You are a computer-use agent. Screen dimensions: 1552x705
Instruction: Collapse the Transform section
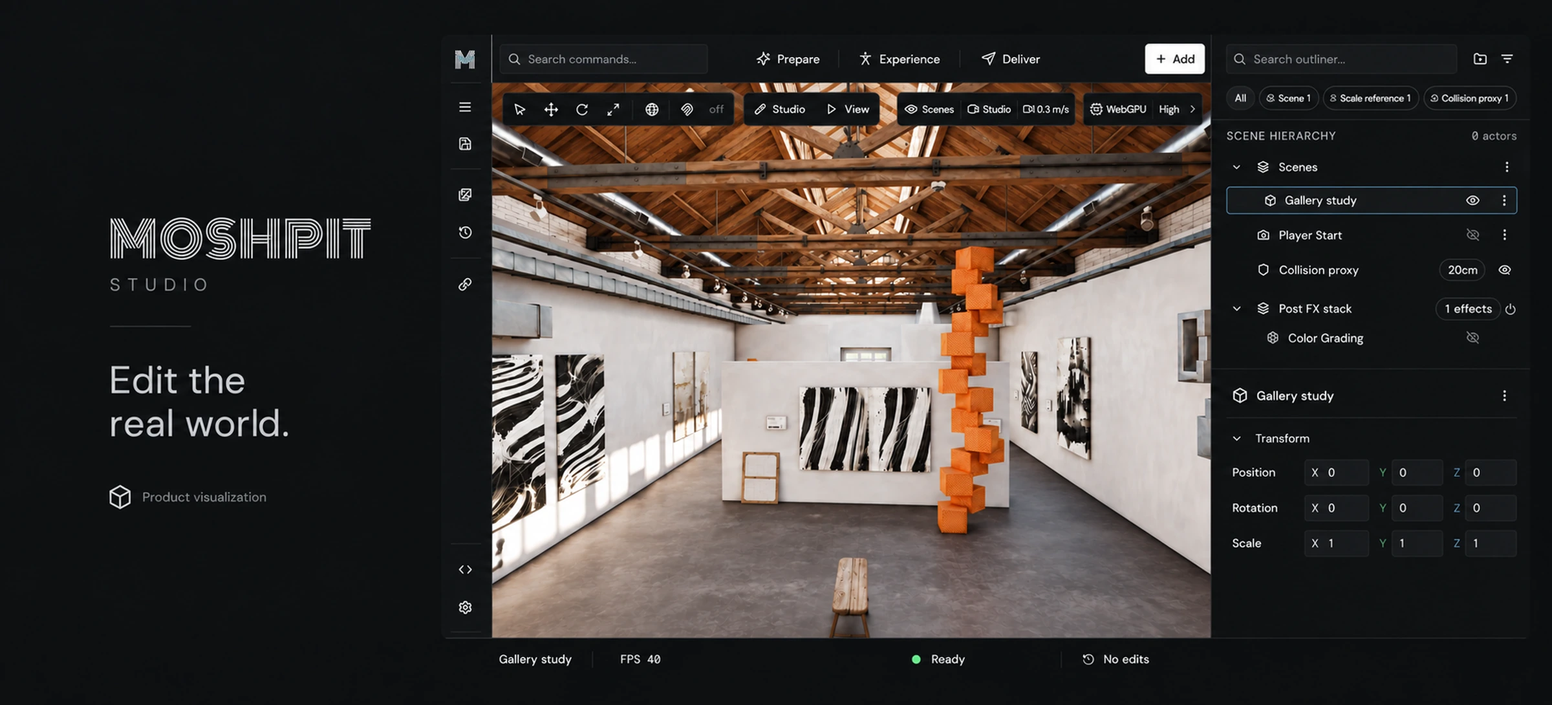[1236, 439]
